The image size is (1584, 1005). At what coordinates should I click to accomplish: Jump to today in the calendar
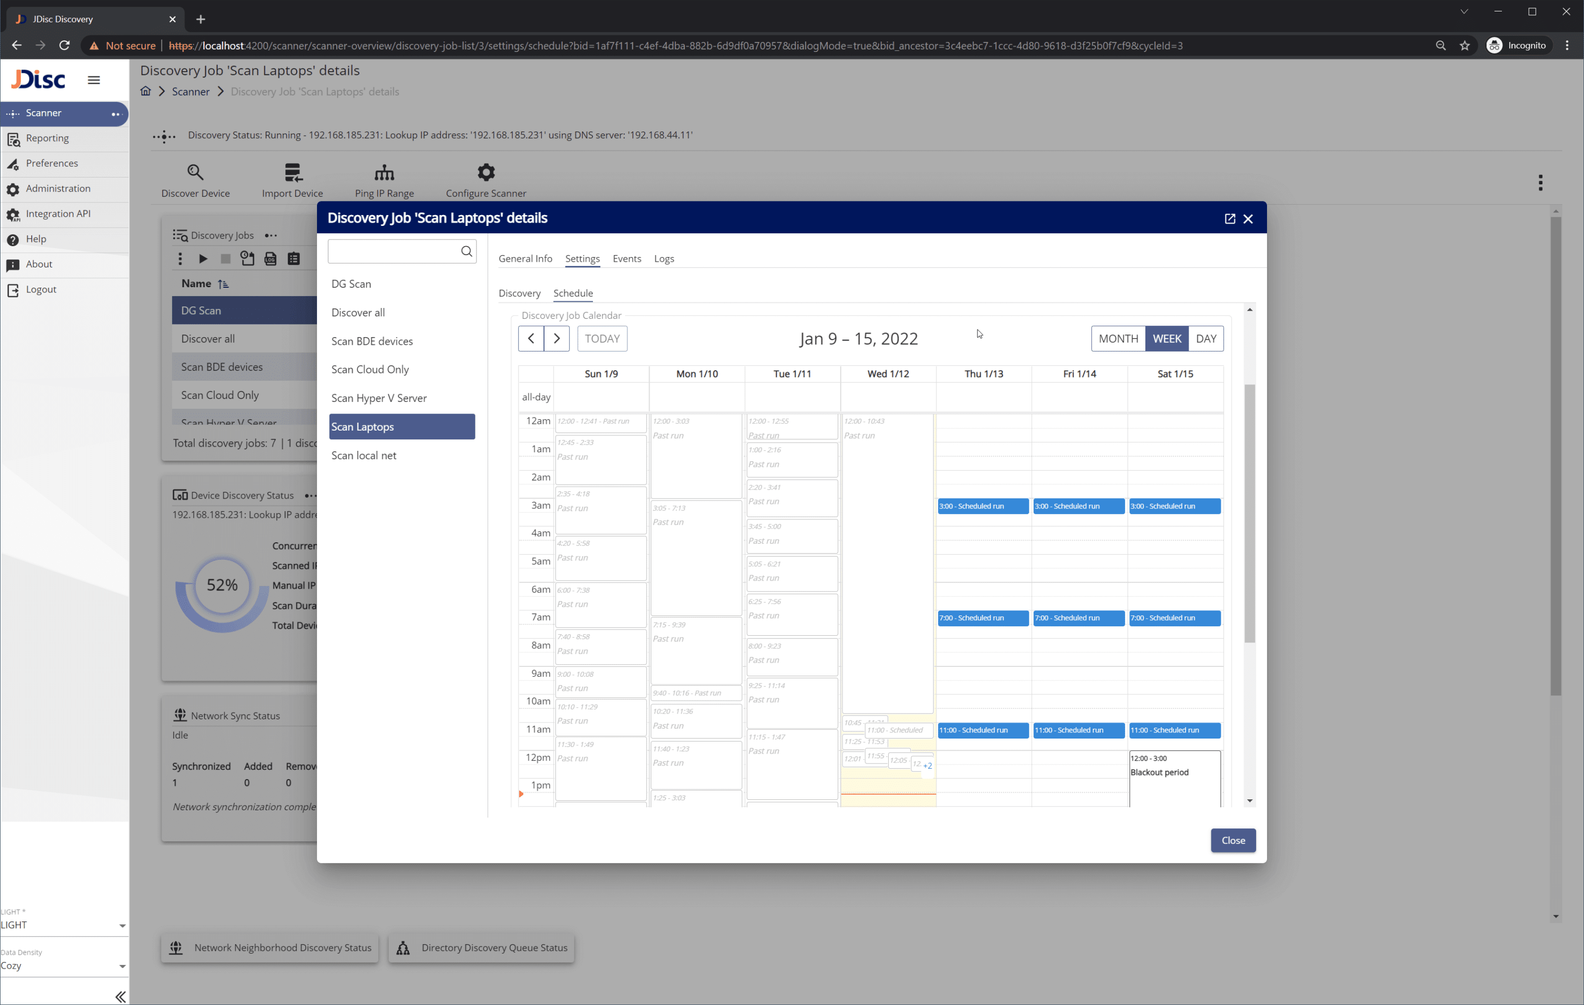(x=601, y=339)
